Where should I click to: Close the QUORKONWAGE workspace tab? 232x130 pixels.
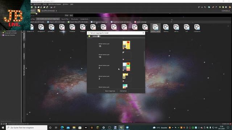[x=57, y=11]
